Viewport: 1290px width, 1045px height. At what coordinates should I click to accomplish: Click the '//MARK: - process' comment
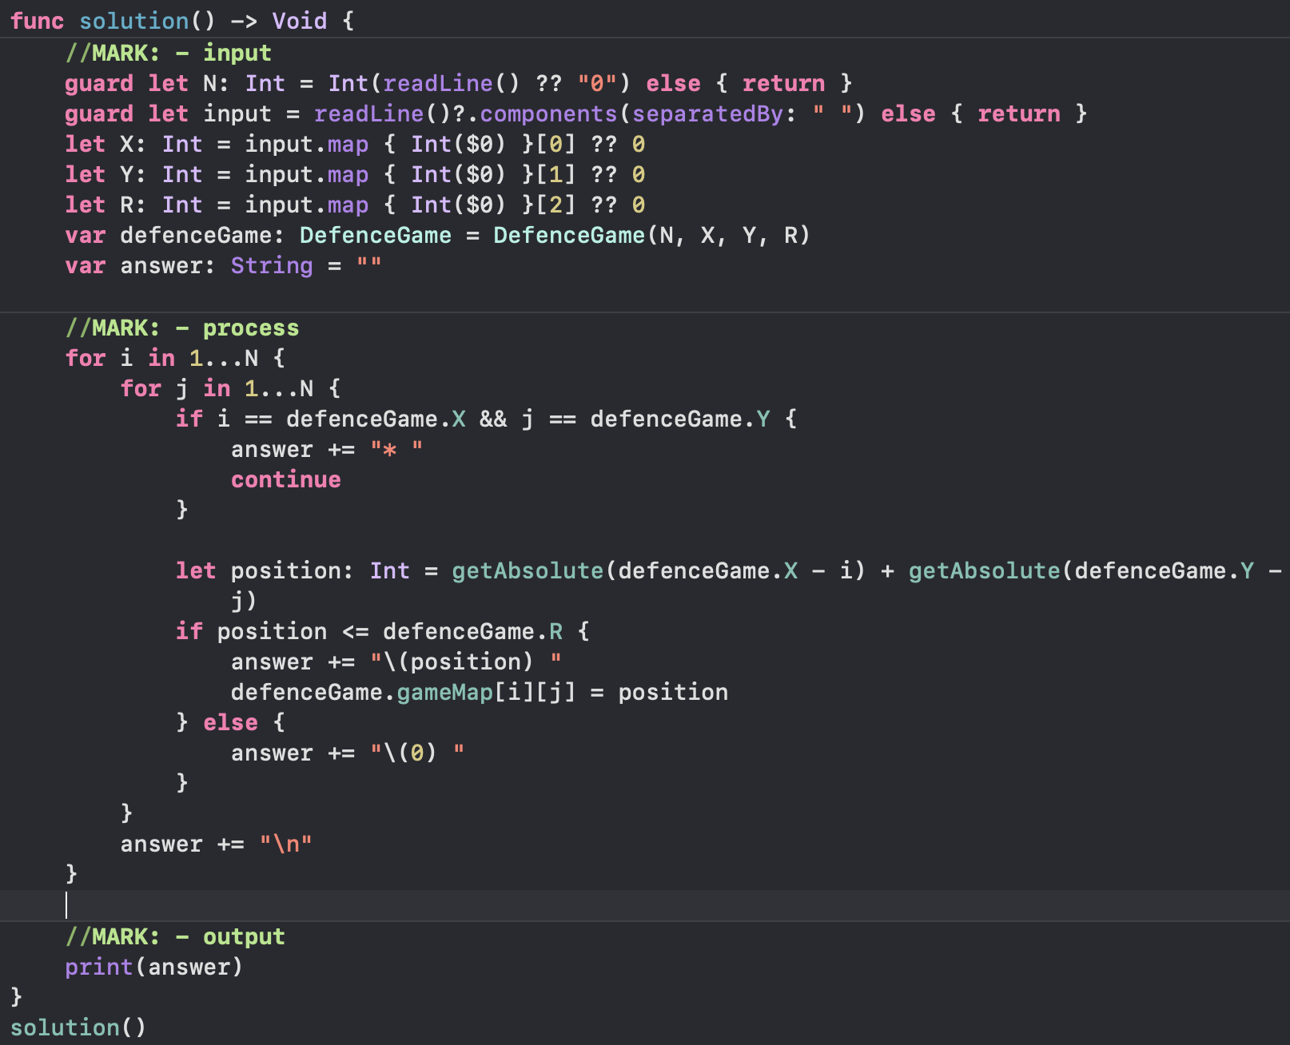click(182, 328)
